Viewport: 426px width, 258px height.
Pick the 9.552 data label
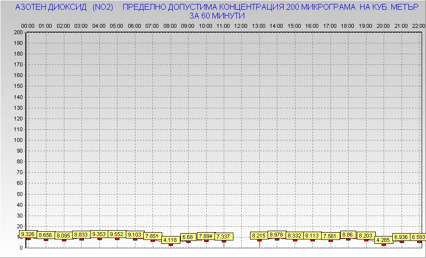pos(117,234)
